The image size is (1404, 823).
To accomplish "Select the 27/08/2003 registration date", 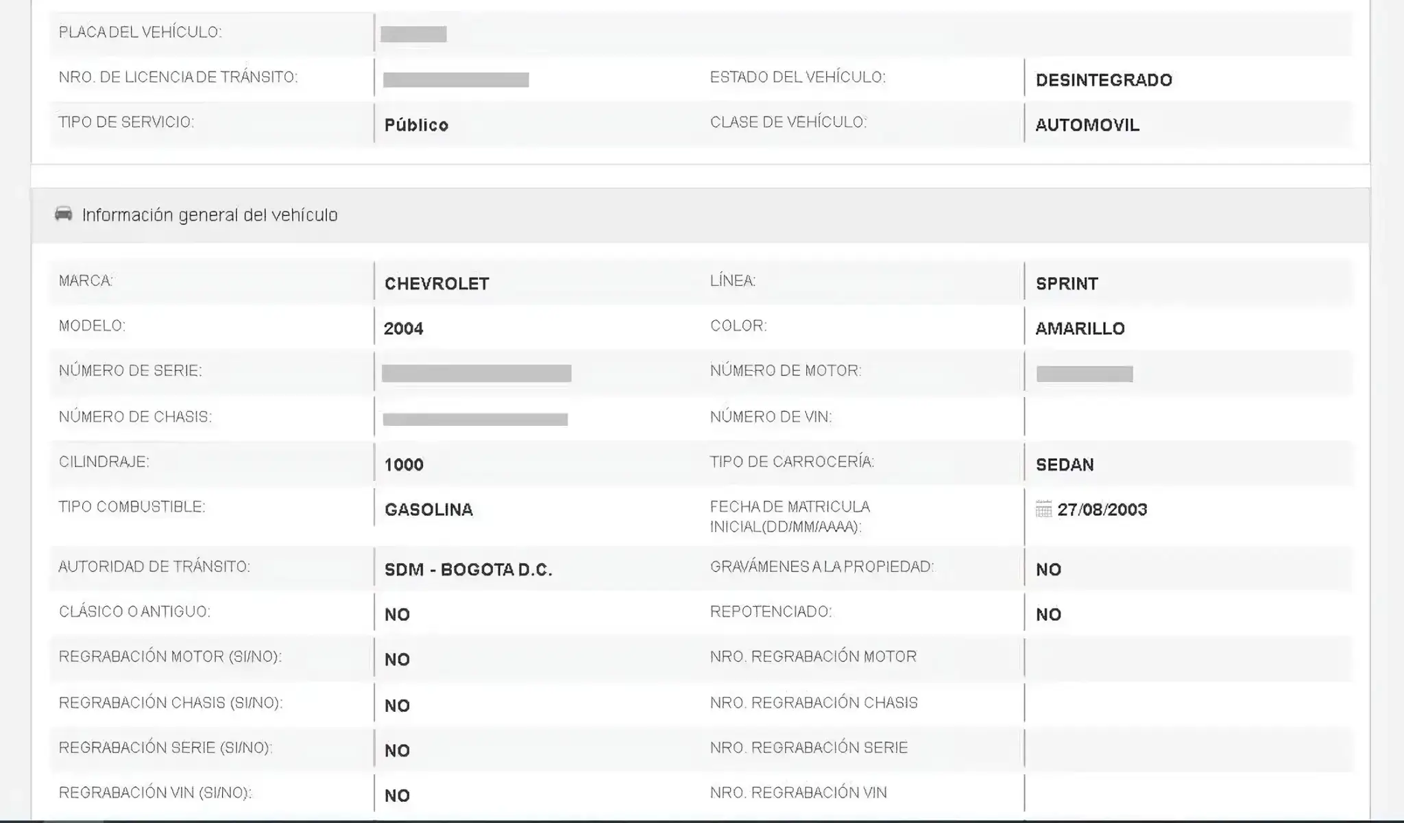I will click(x=1102, y=510).
